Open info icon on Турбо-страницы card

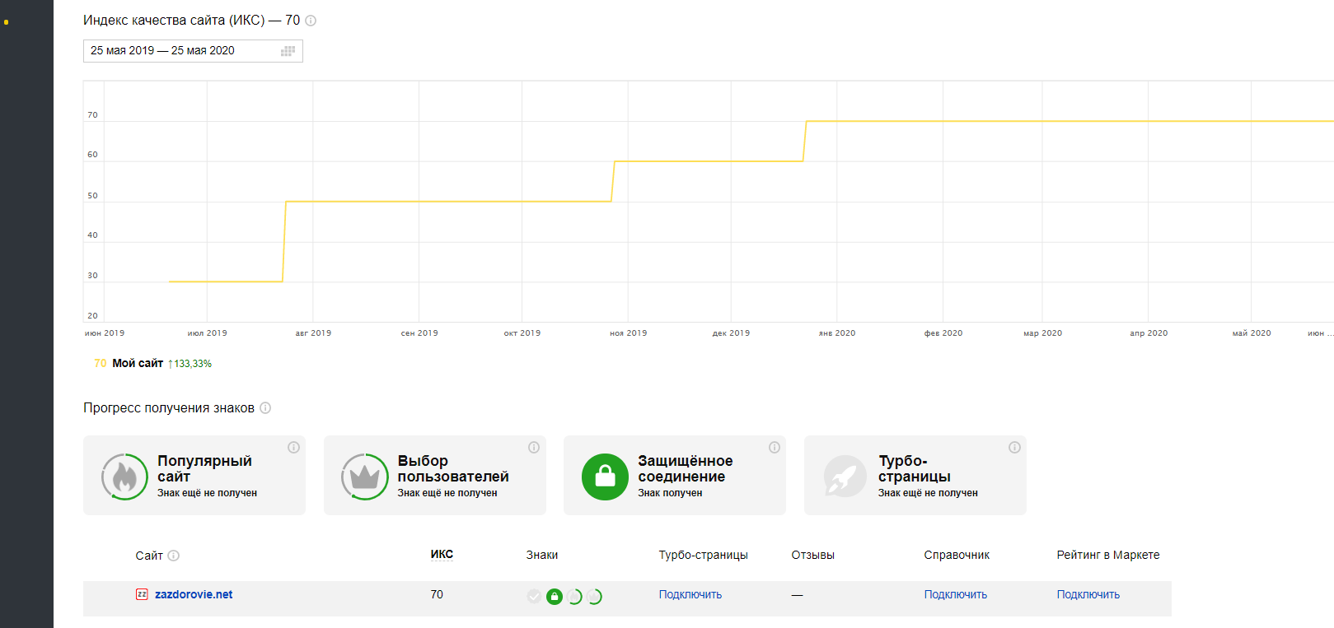1014,447
